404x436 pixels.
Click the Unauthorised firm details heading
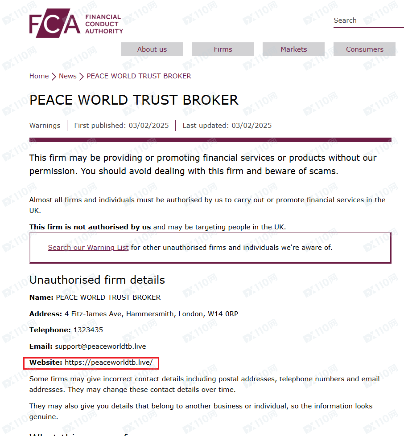point(97,280)
